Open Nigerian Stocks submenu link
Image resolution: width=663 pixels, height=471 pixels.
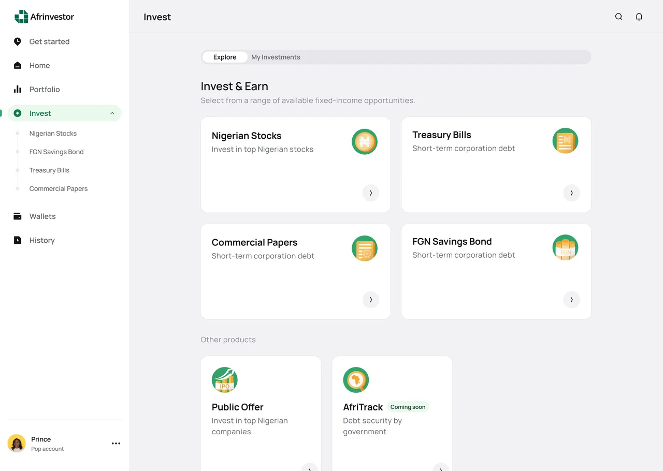(x=53, y=134)
